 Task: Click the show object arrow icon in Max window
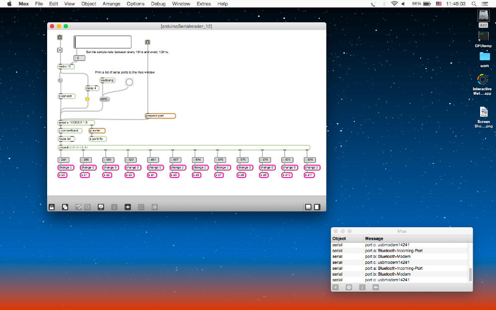(375, 287)
